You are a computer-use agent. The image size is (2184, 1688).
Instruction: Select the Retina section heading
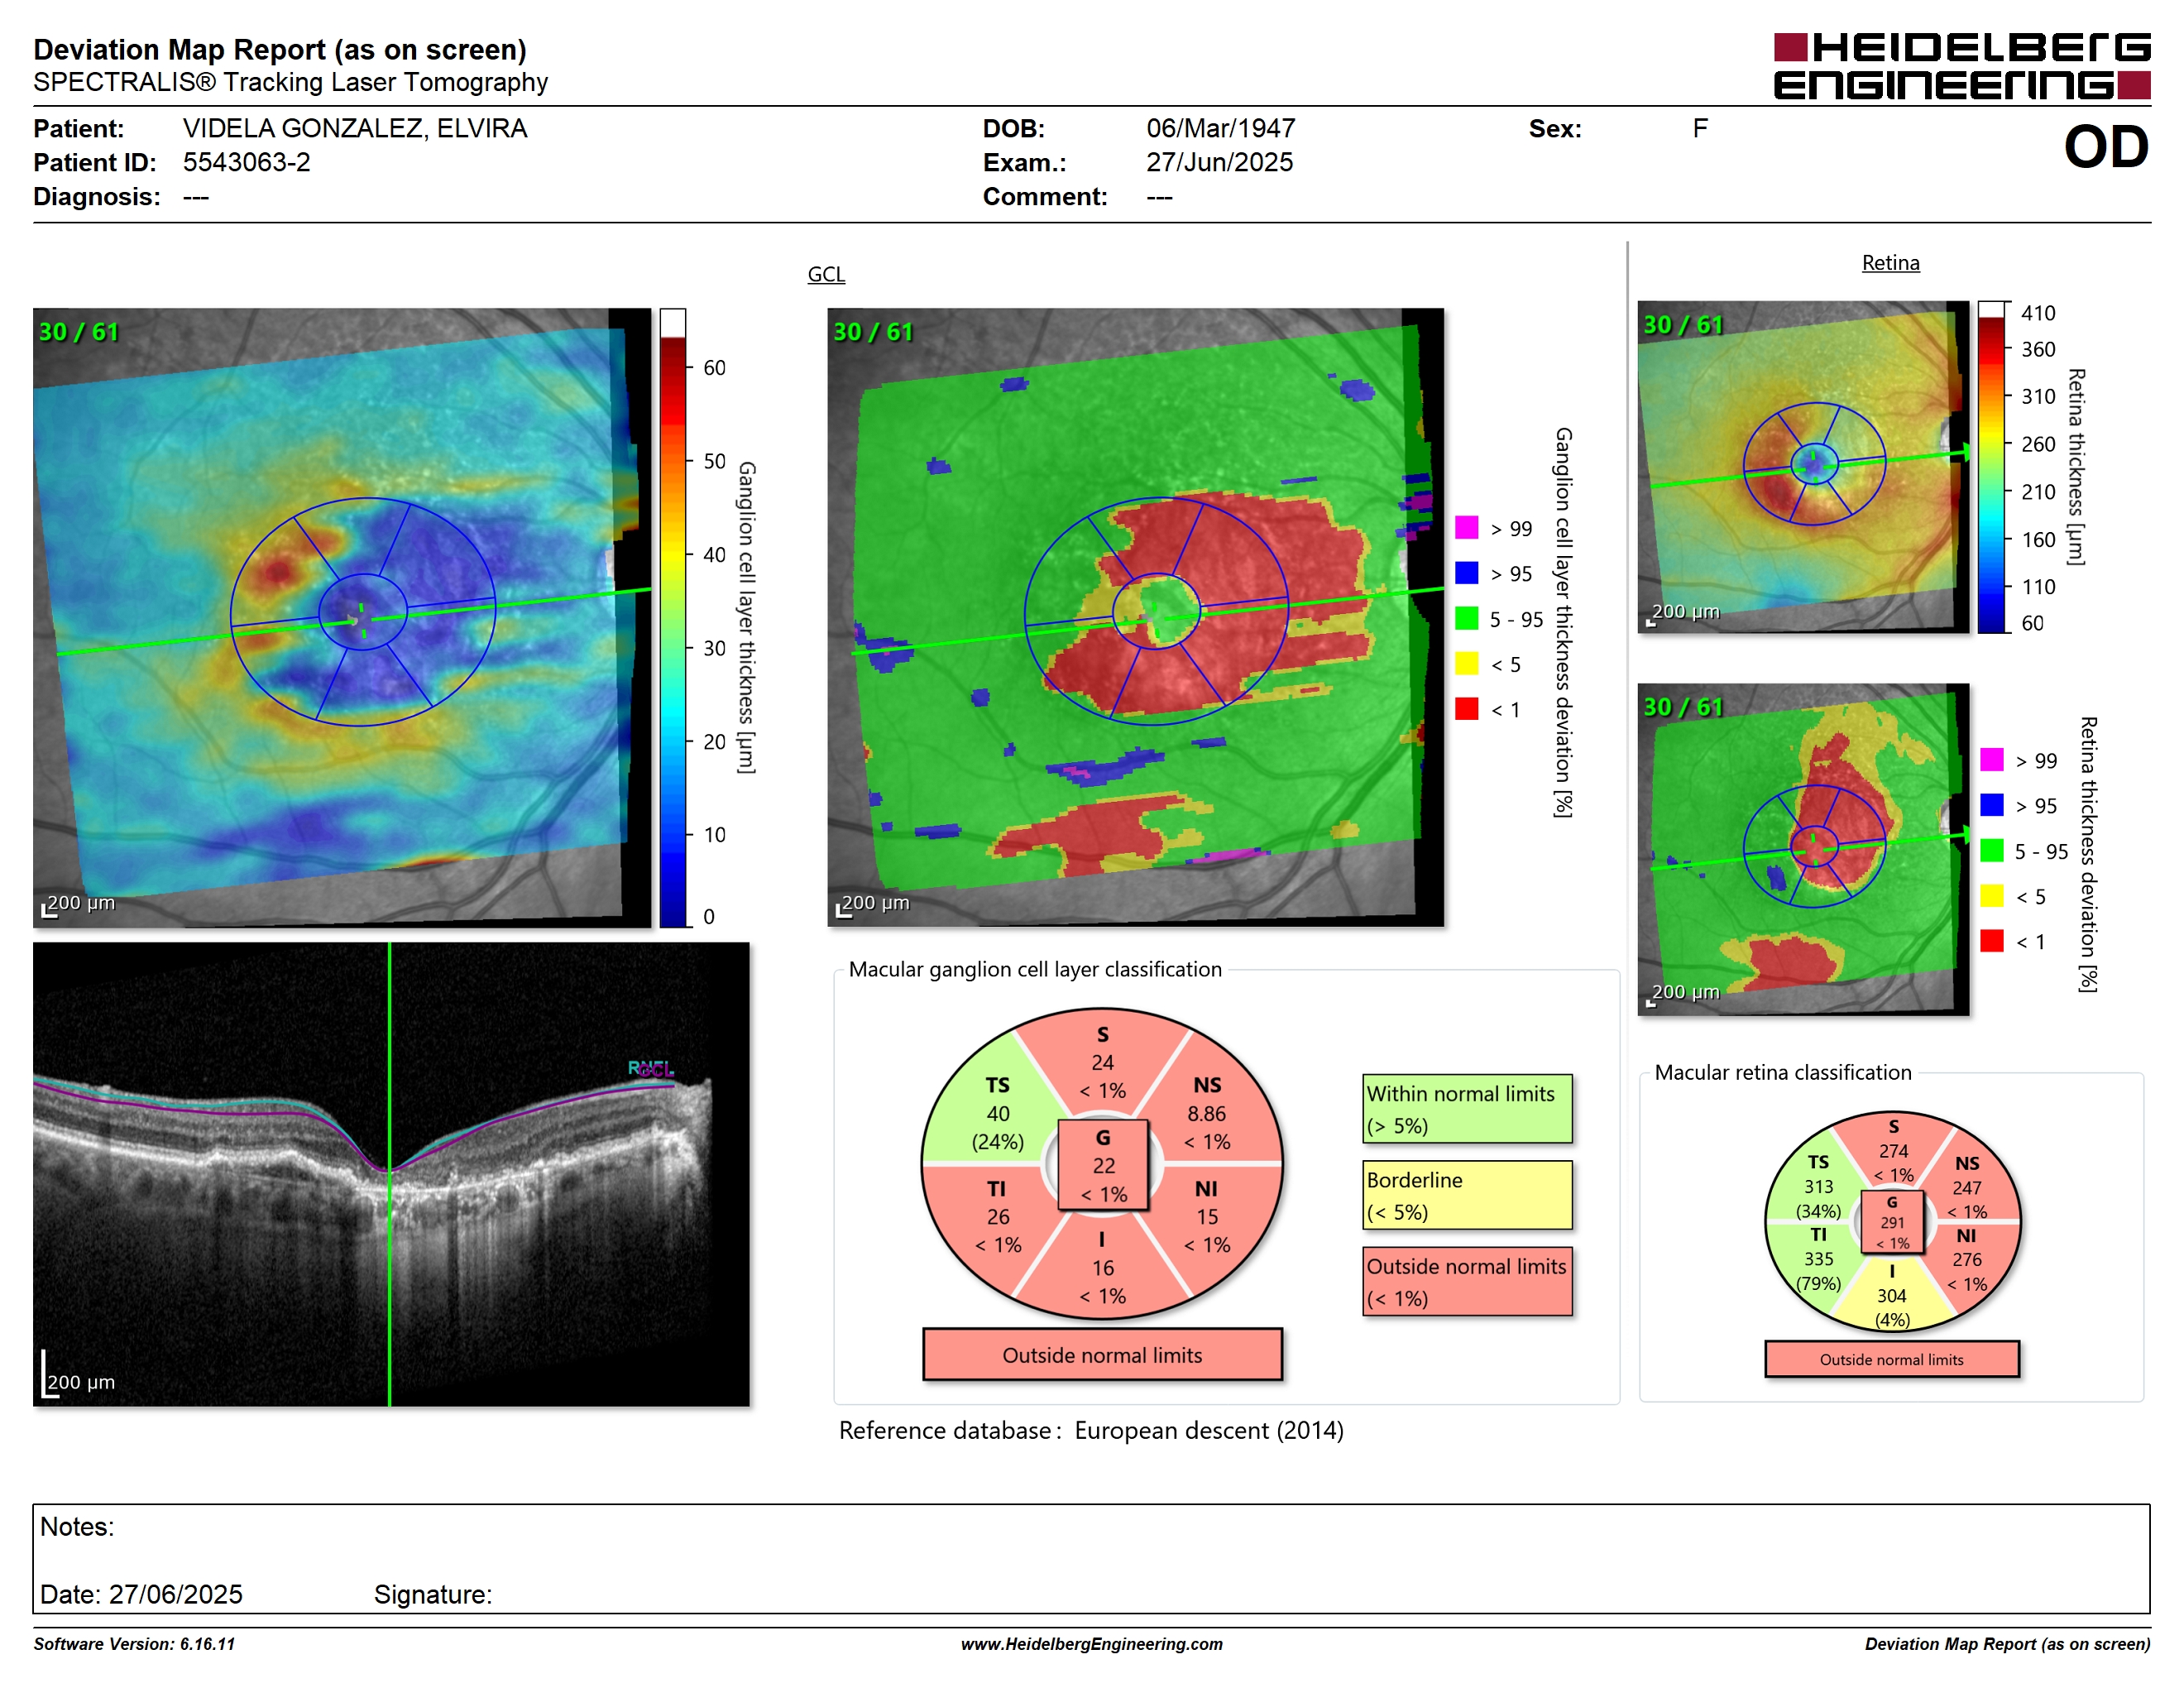[1890, 263]
